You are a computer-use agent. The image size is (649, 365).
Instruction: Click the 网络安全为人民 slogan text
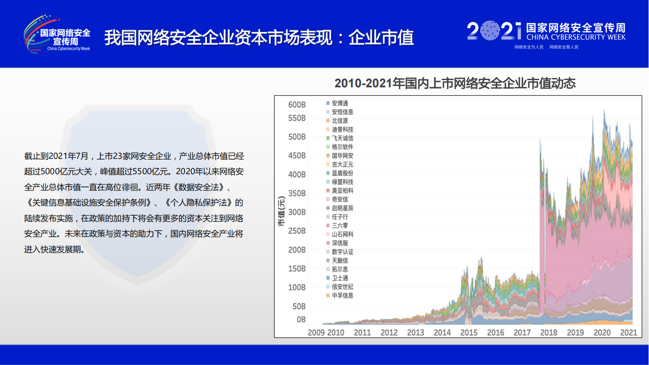tap(529, 47)
